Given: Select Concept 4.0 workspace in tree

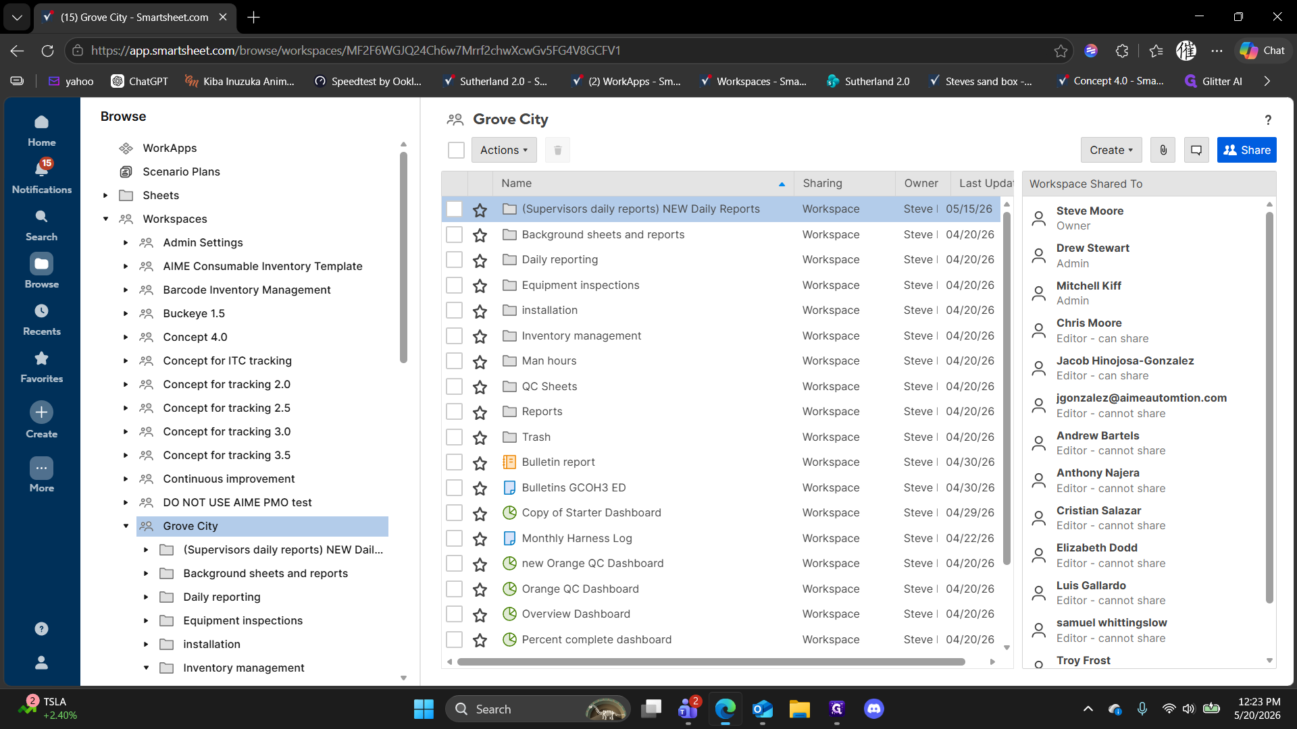Looking at the screenshot, I should (x=195, y=337).
